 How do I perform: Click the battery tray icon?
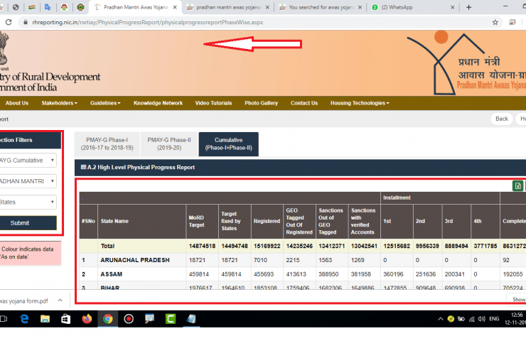[x=461, y=319]
